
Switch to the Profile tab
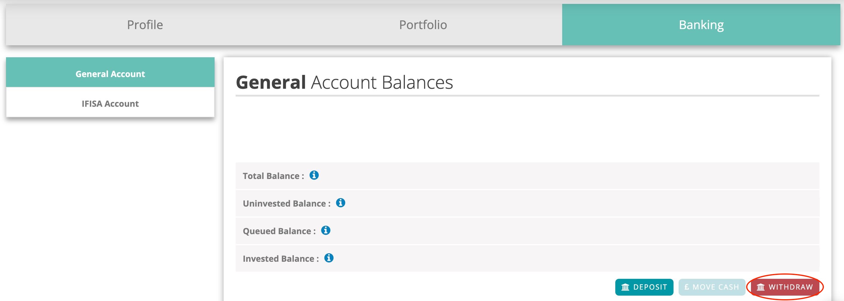(x=145, y=25)
